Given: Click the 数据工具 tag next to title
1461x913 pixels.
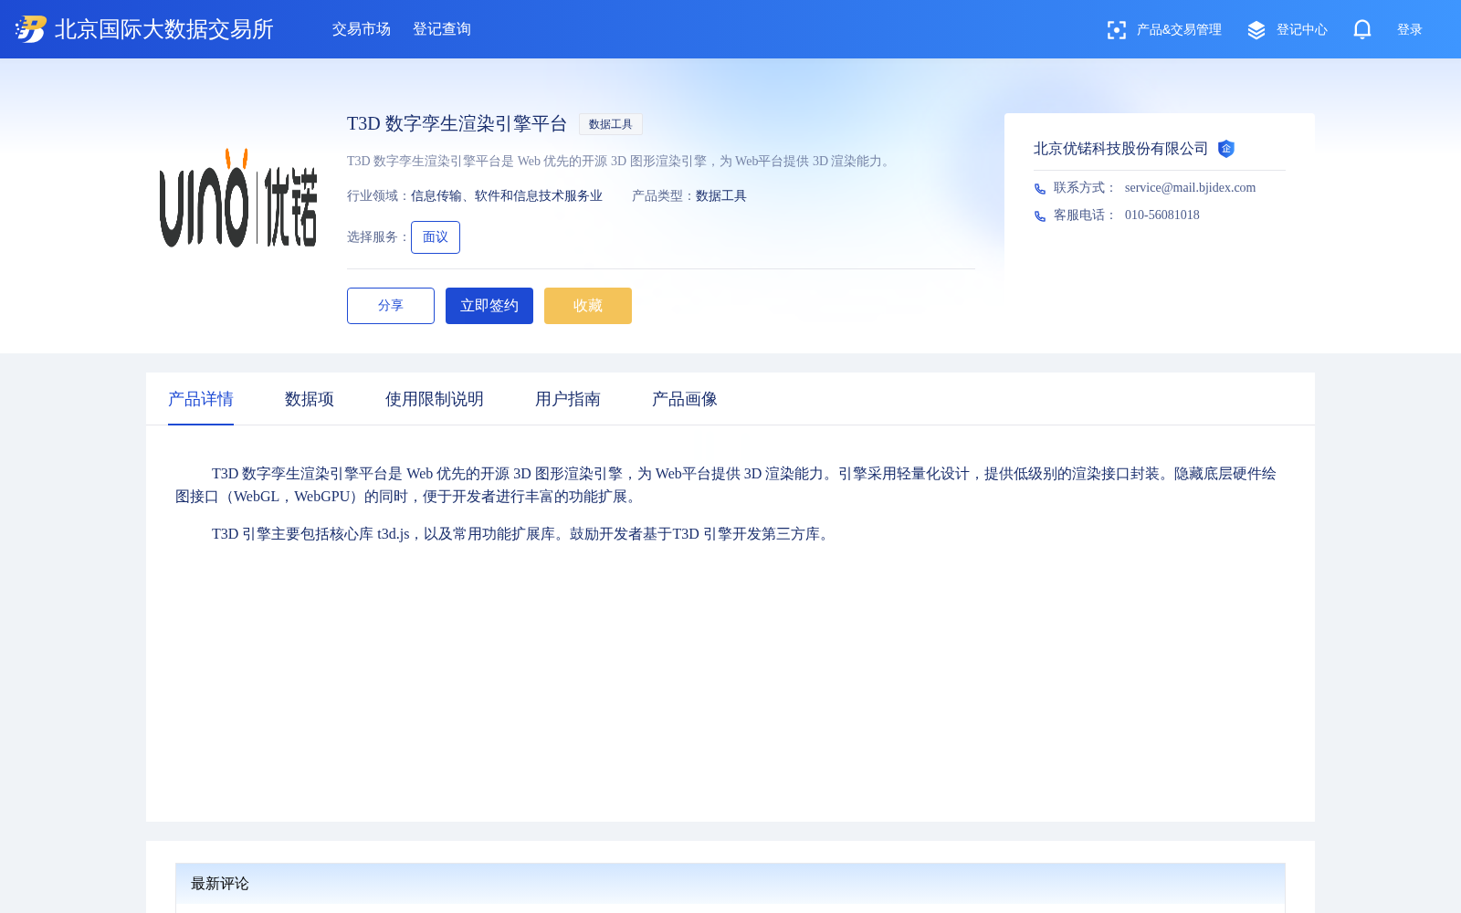Looking at the screenshot, I should click(611, 124).
